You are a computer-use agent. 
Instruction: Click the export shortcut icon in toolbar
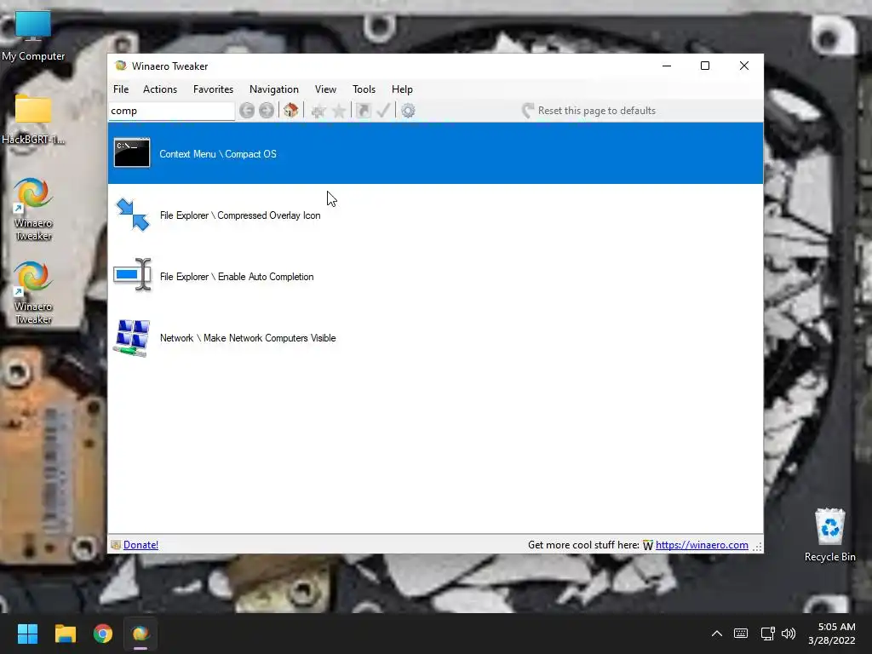(363, 111)
